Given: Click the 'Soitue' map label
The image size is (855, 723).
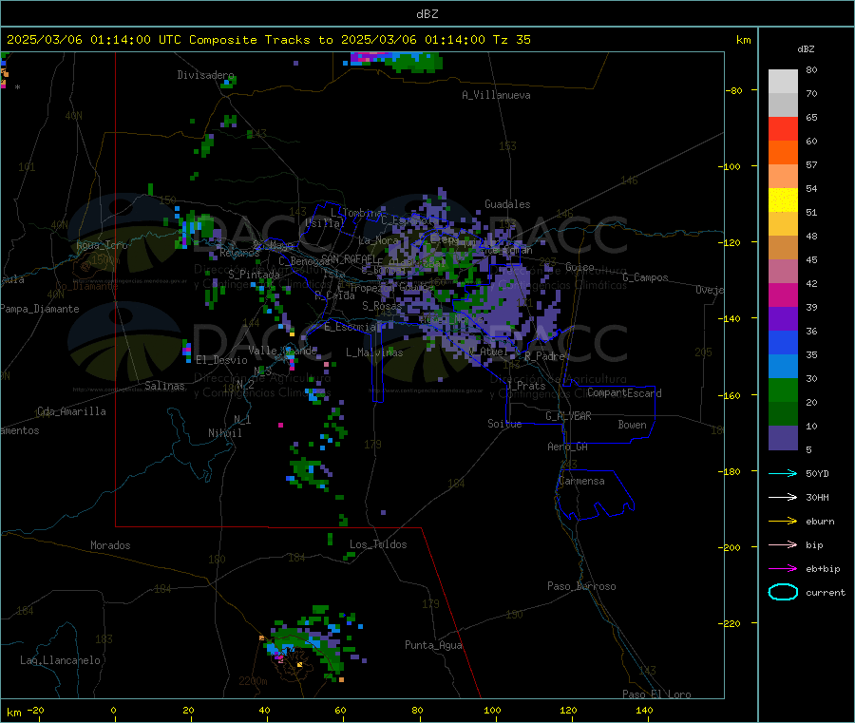Looking at the screenshot, I should [505, 424].
